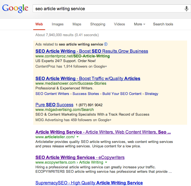Open ecopywriters.com green arrow menu
This screenshot has height=186, width=191.
pyautogui.click(x=106, y=162)
